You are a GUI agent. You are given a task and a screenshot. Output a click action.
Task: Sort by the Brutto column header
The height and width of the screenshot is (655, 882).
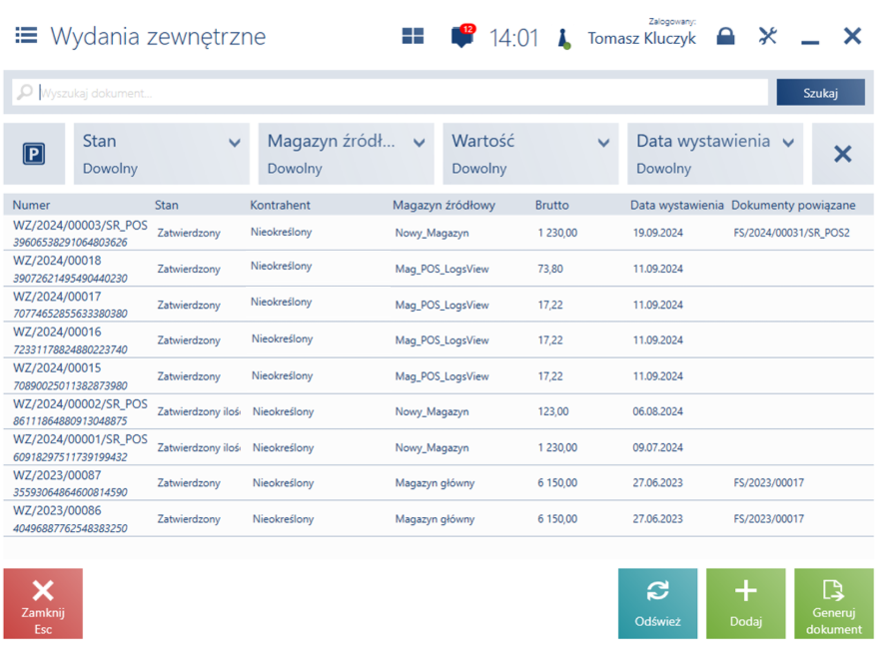click(x=552, y=205)
